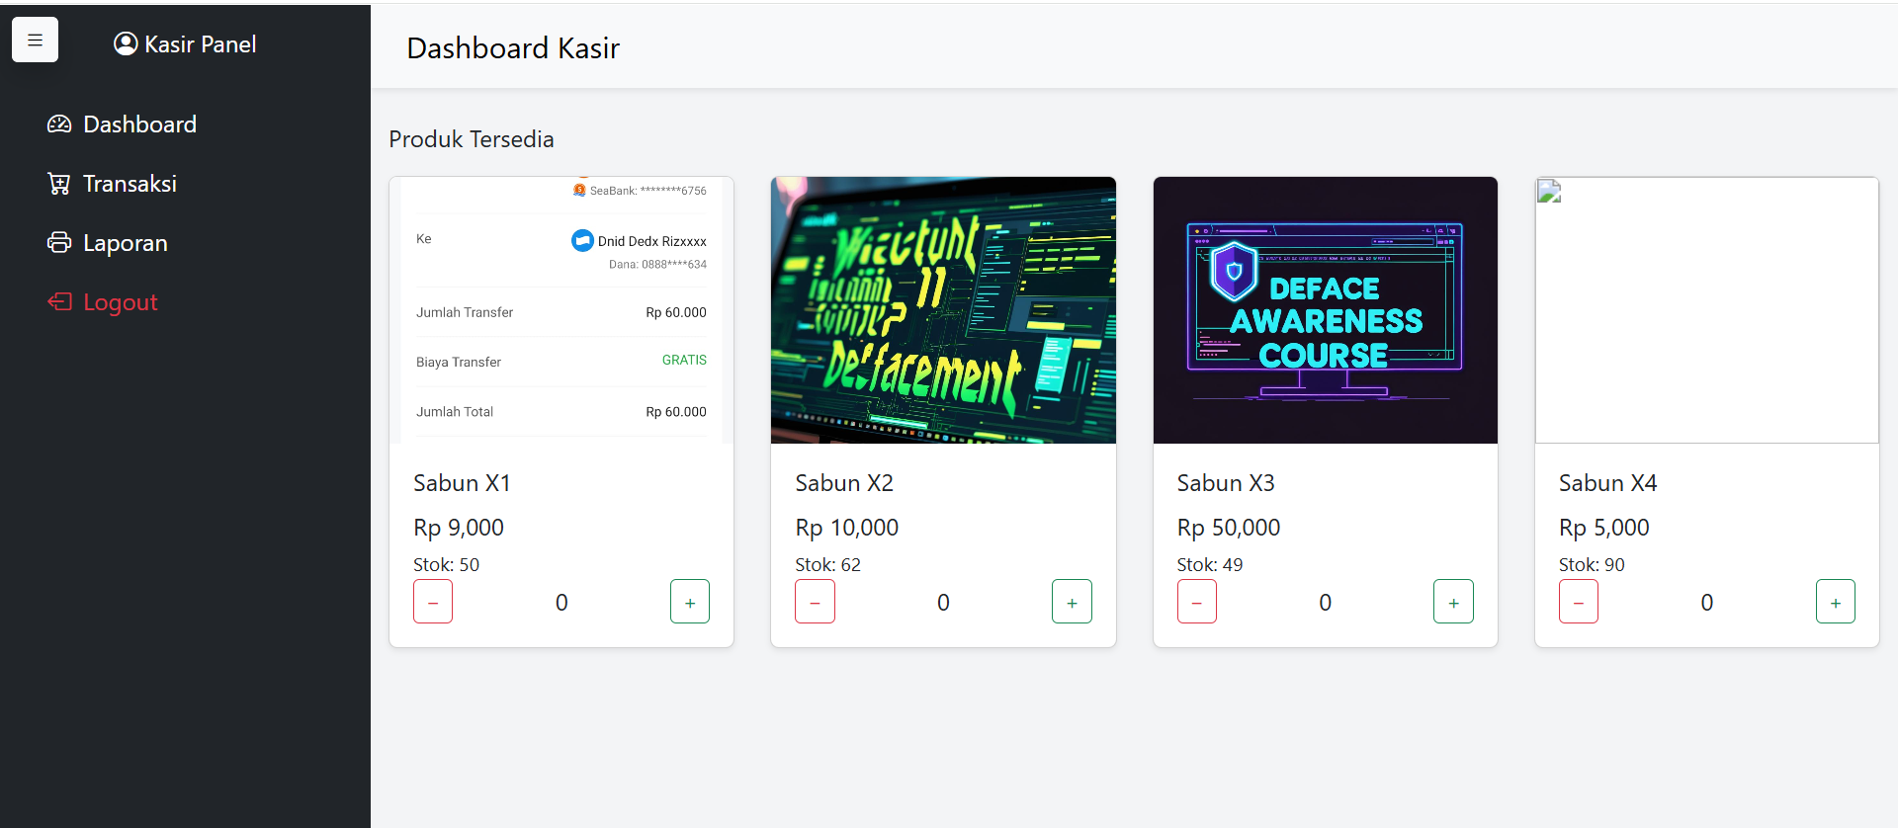The image size is (1898, 828).
Task: Click the Laporan printer icon
Action: pyautogui.click(x=59, y=243)
